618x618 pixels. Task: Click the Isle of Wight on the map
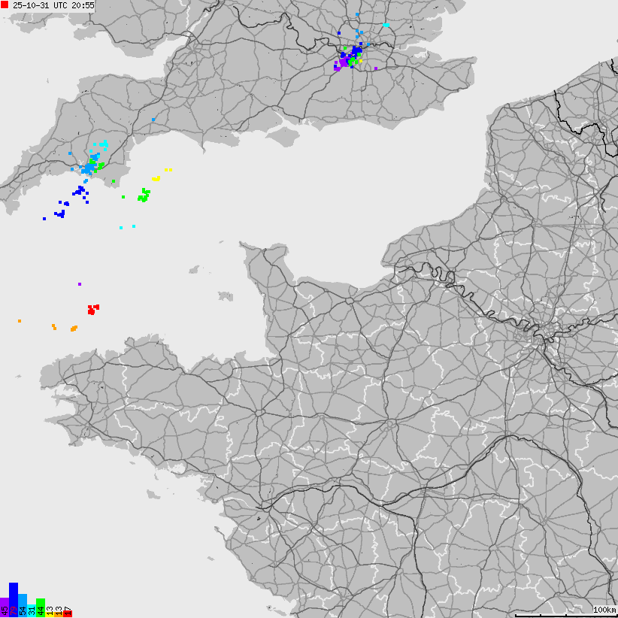click(283, 138)
